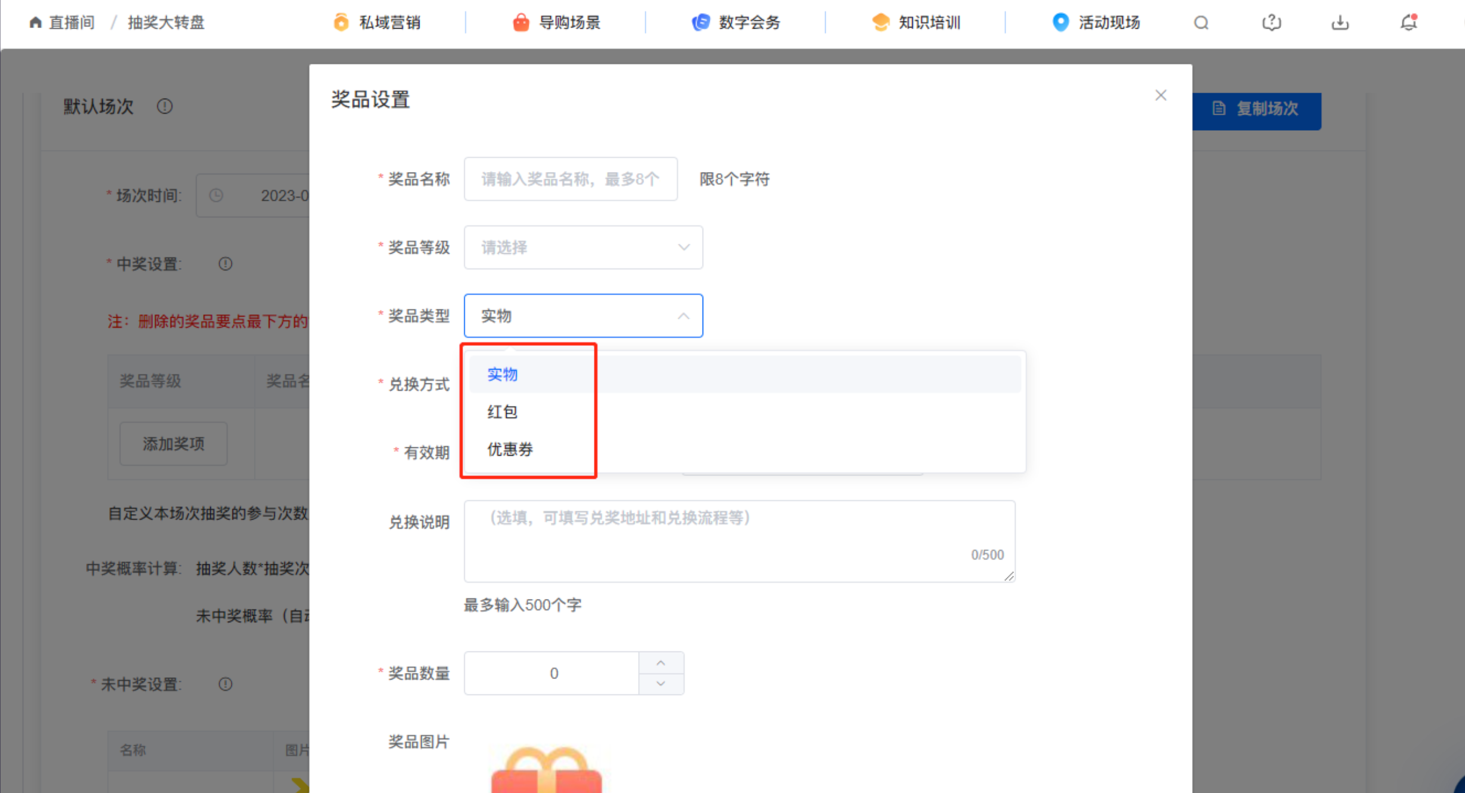This screenshot has width=1465, height=793.
Task: Open the 私域营销 menu
Action: point(378,23)
